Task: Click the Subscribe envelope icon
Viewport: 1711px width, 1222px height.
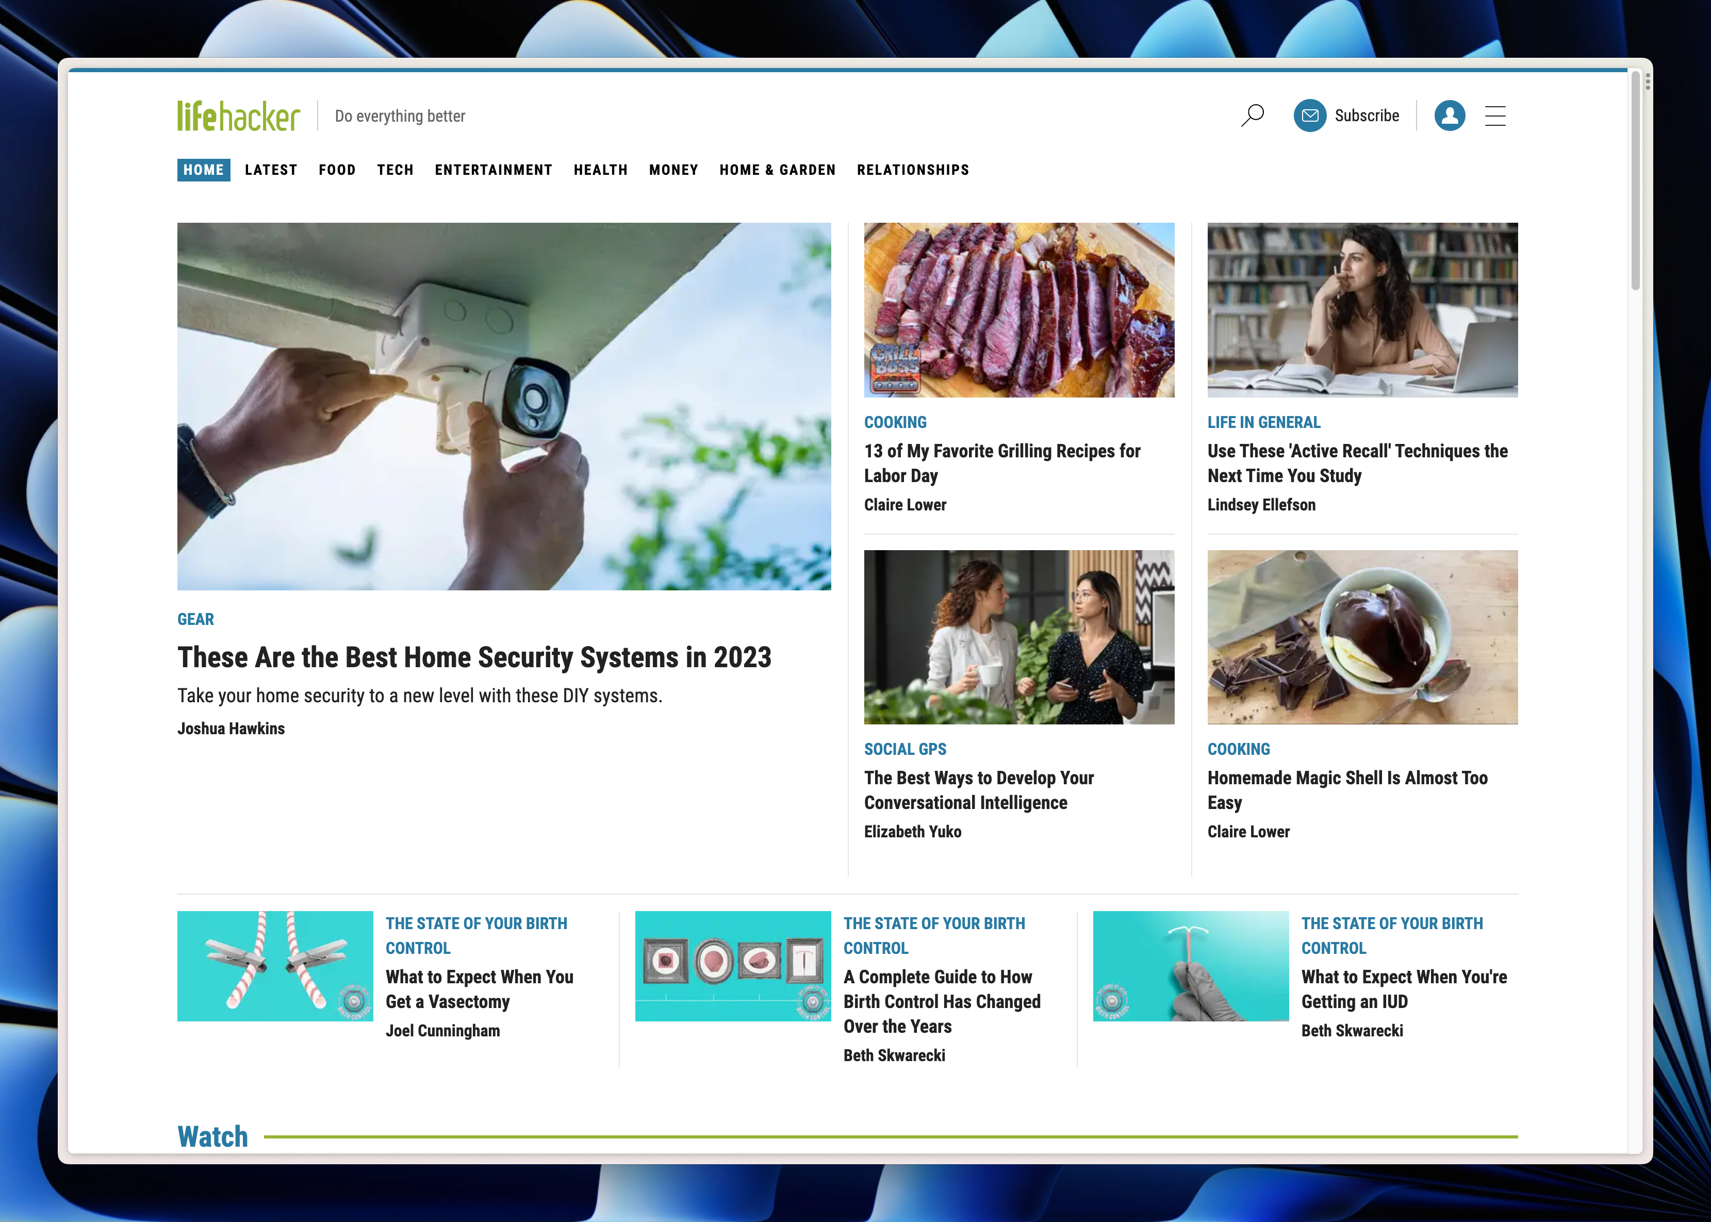Action: pyautogui.click(x=1309, y=116)
